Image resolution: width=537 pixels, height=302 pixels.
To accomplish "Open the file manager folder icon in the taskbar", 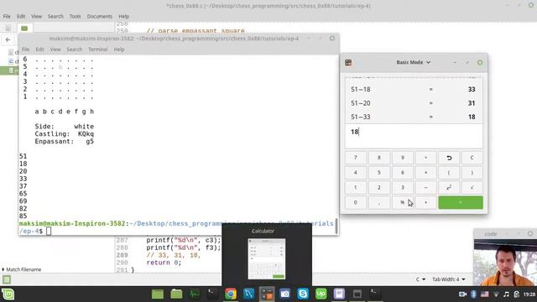I will pyautogui.click(x=176, y=294).
